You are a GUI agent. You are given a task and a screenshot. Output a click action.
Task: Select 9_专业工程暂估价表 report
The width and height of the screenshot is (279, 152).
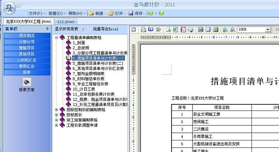pos(90,84)
